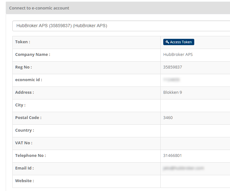This screenshot has height=191, width=230.
Task: Click the 'Email Id :' label
Action: point(24,168)
